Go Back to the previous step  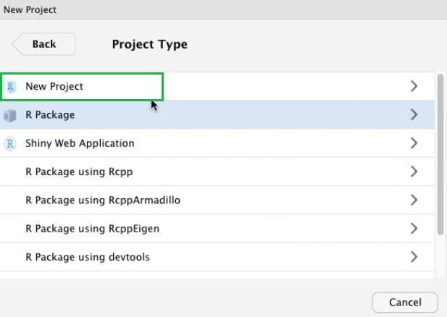44,44
